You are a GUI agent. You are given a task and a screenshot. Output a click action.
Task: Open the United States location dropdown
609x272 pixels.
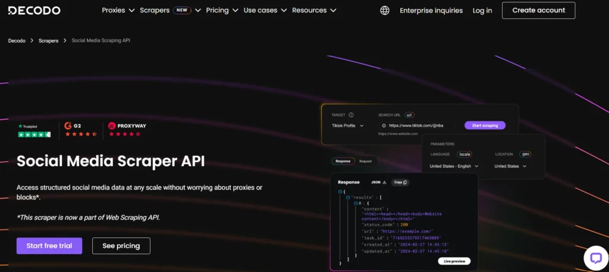coord(510,166)
